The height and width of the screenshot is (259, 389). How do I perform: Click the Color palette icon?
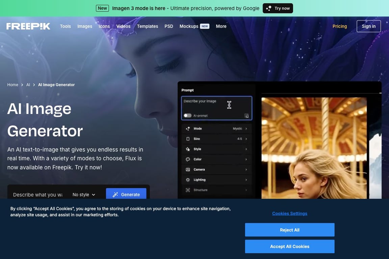[x=188, y=159]
